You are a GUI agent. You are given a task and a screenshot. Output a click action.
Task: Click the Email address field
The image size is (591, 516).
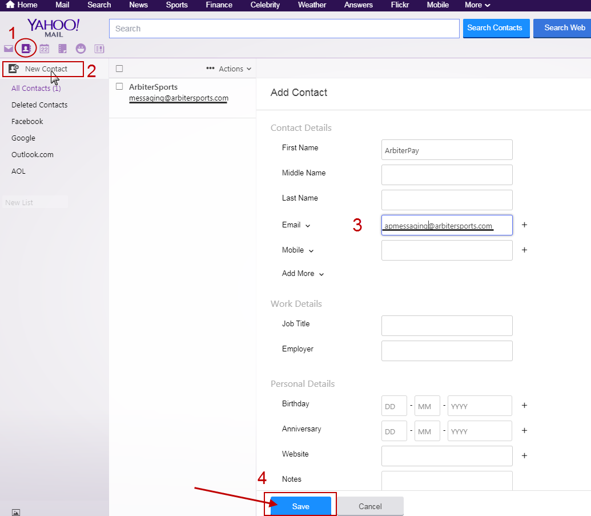tap(447, 225)
